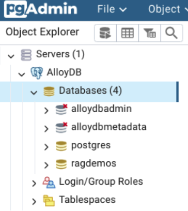Click the postgres database icon
The height and width of the screenshot is (211, 188).
(61, 146)
